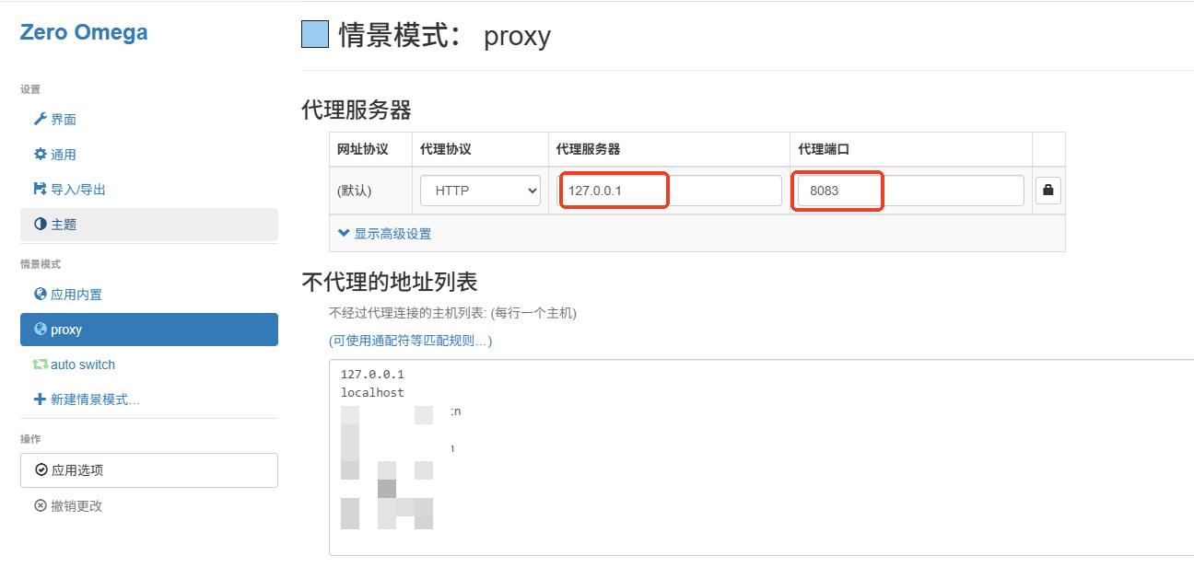Open the 代理协议 HTTP dropdown
Image resolution: width=1194 pixels, height=579 pixels.
click(x=480, y=191)
